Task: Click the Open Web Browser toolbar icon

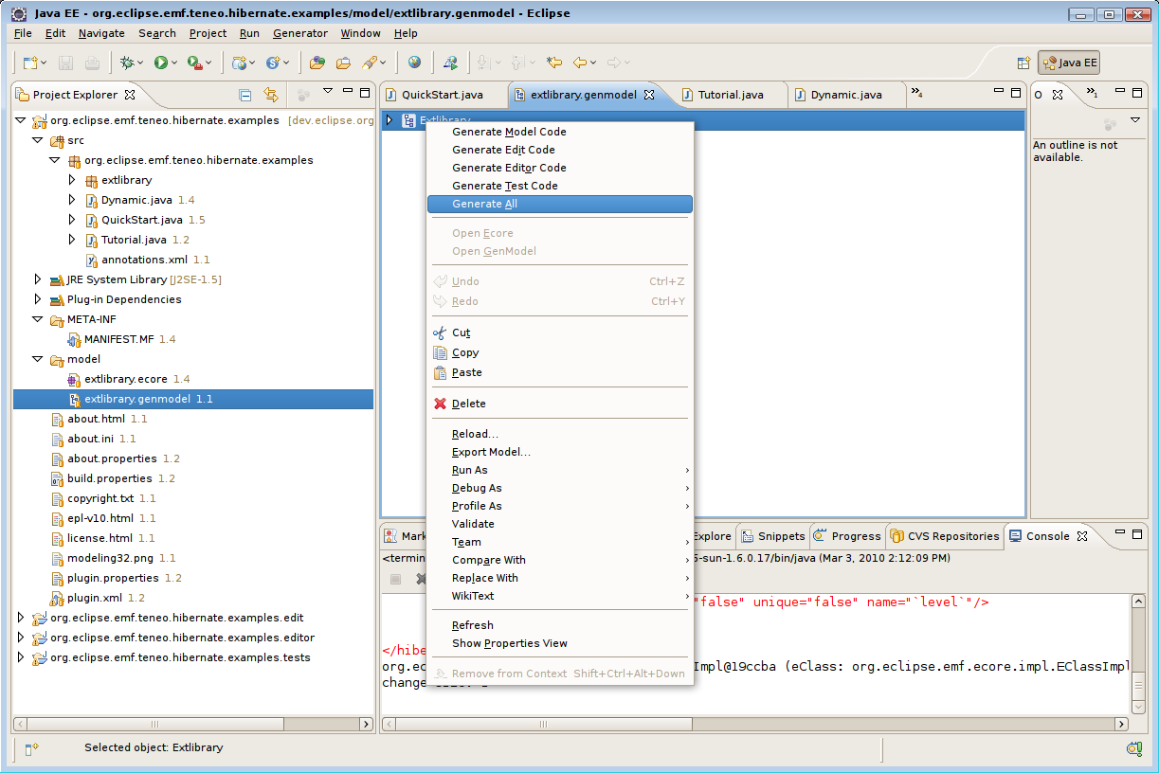Action: pyautogui.click(x=414, y=62)
